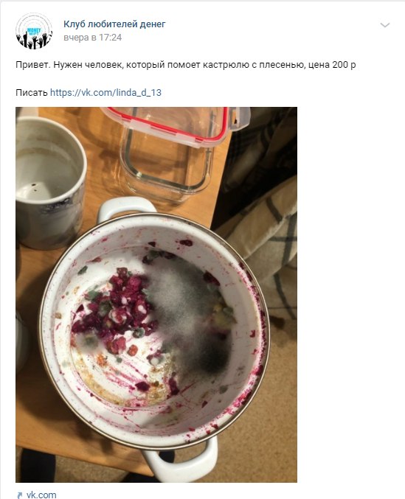Click the MONEY logo text inside avatar
Viewport: 405px width, 499px height.
pos(34,31)
